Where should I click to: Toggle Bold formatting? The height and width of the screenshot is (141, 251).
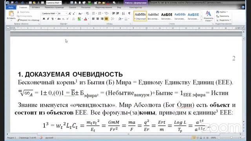tap(44, 19)
